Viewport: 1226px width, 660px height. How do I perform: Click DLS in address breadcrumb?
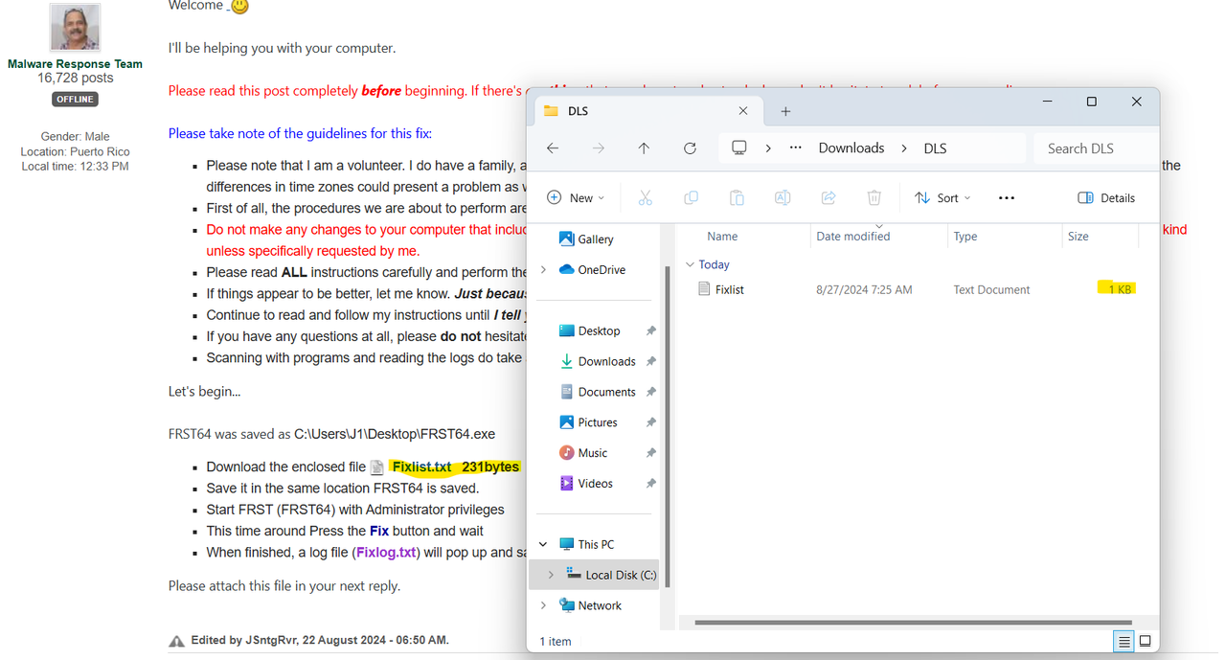pyautogui.click(x=935, y=148)
